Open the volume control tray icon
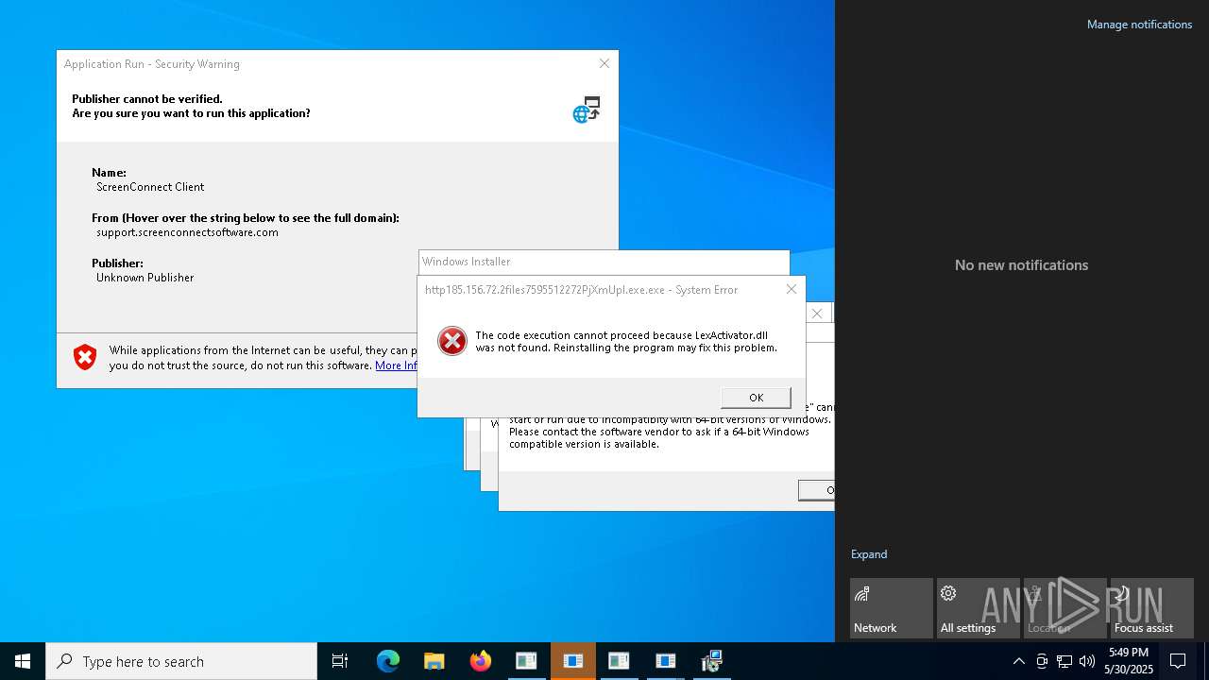Image resolution: width=1209 pixels, height=680 pixels. click(1087, 661)
